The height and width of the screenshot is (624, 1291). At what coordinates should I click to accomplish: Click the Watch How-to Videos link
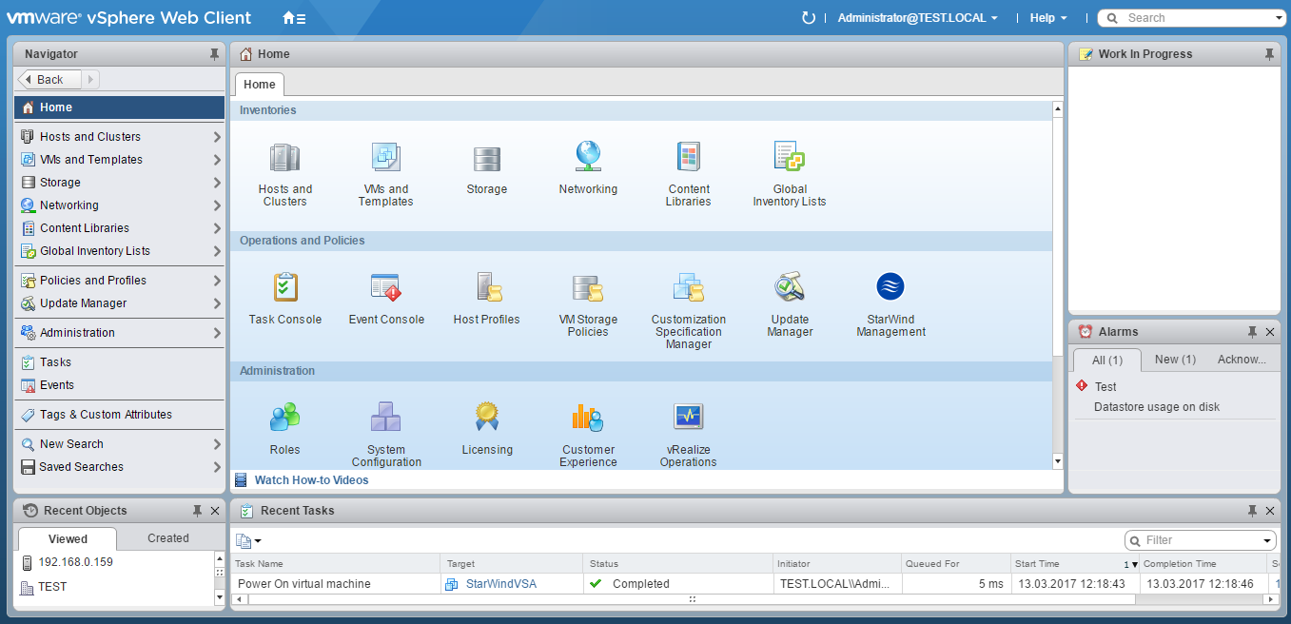click(x=311, y=480)
